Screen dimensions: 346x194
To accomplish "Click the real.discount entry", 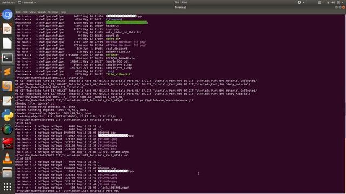I will pyautogui.click(x=116, y=48).
